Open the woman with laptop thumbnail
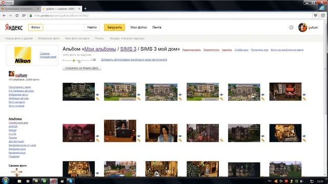The image size is (328, 184). pyautogui.click(x=120, y=131)
